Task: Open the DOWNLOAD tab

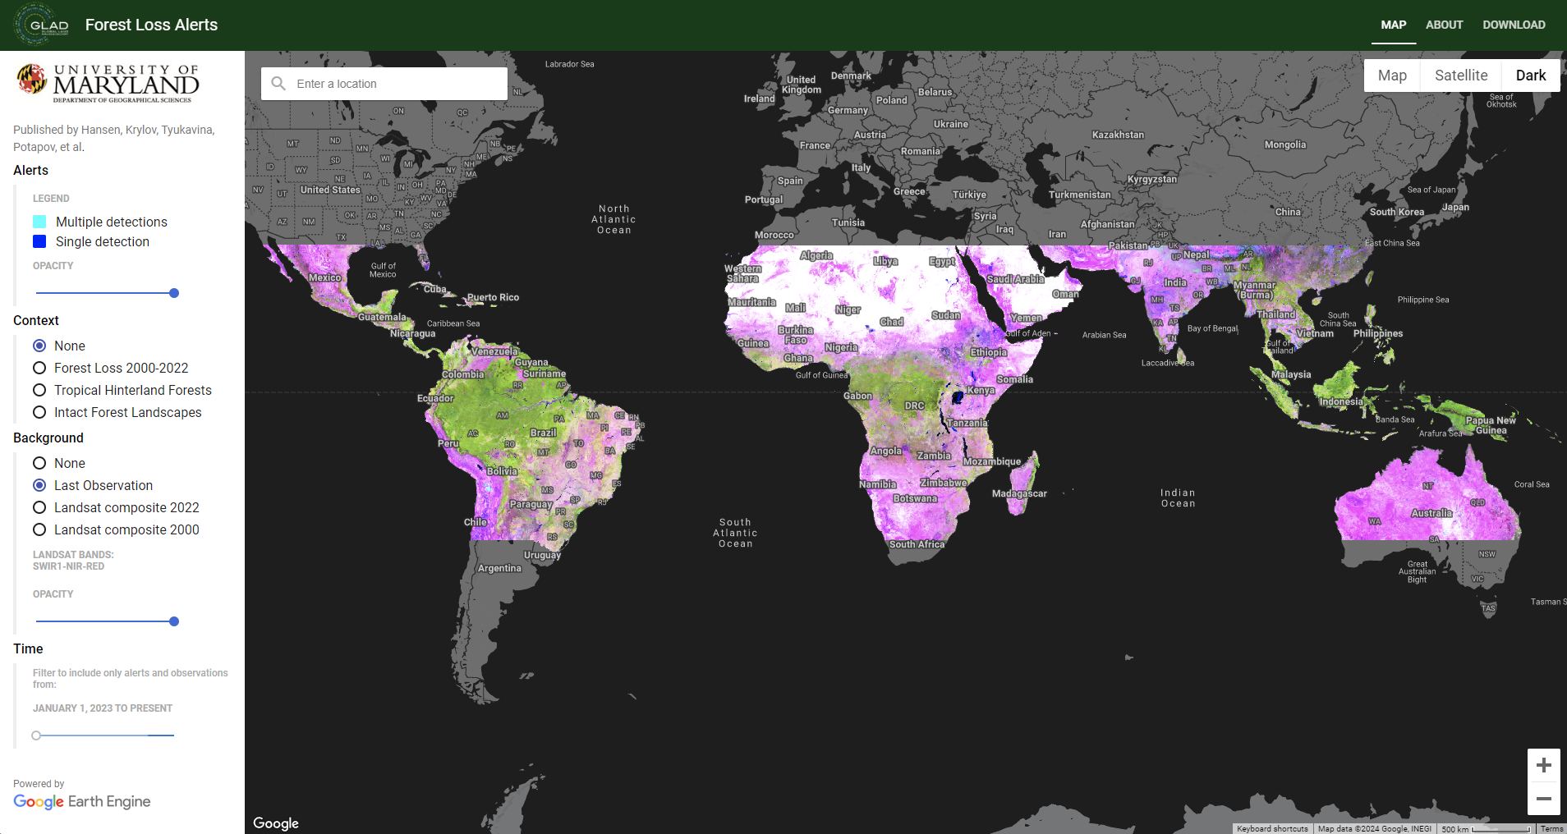Action: coord(1514,25)
